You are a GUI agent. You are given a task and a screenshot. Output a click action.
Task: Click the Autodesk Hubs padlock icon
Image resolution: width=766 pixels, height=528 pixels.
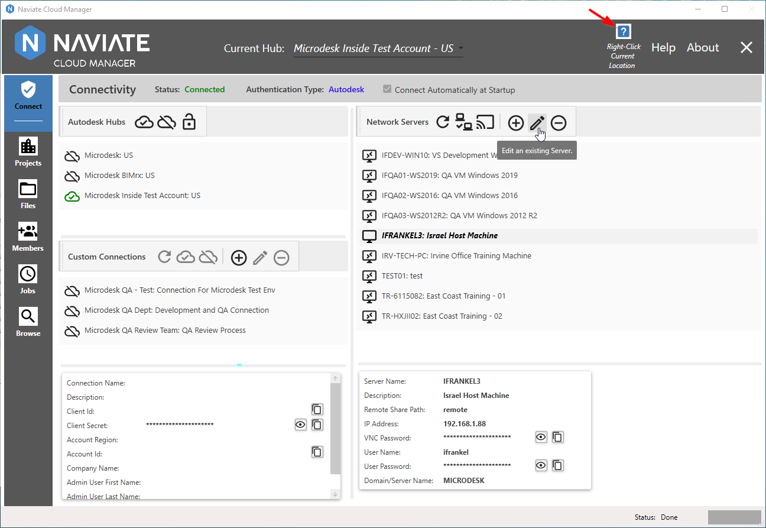[x=189, y=122]
